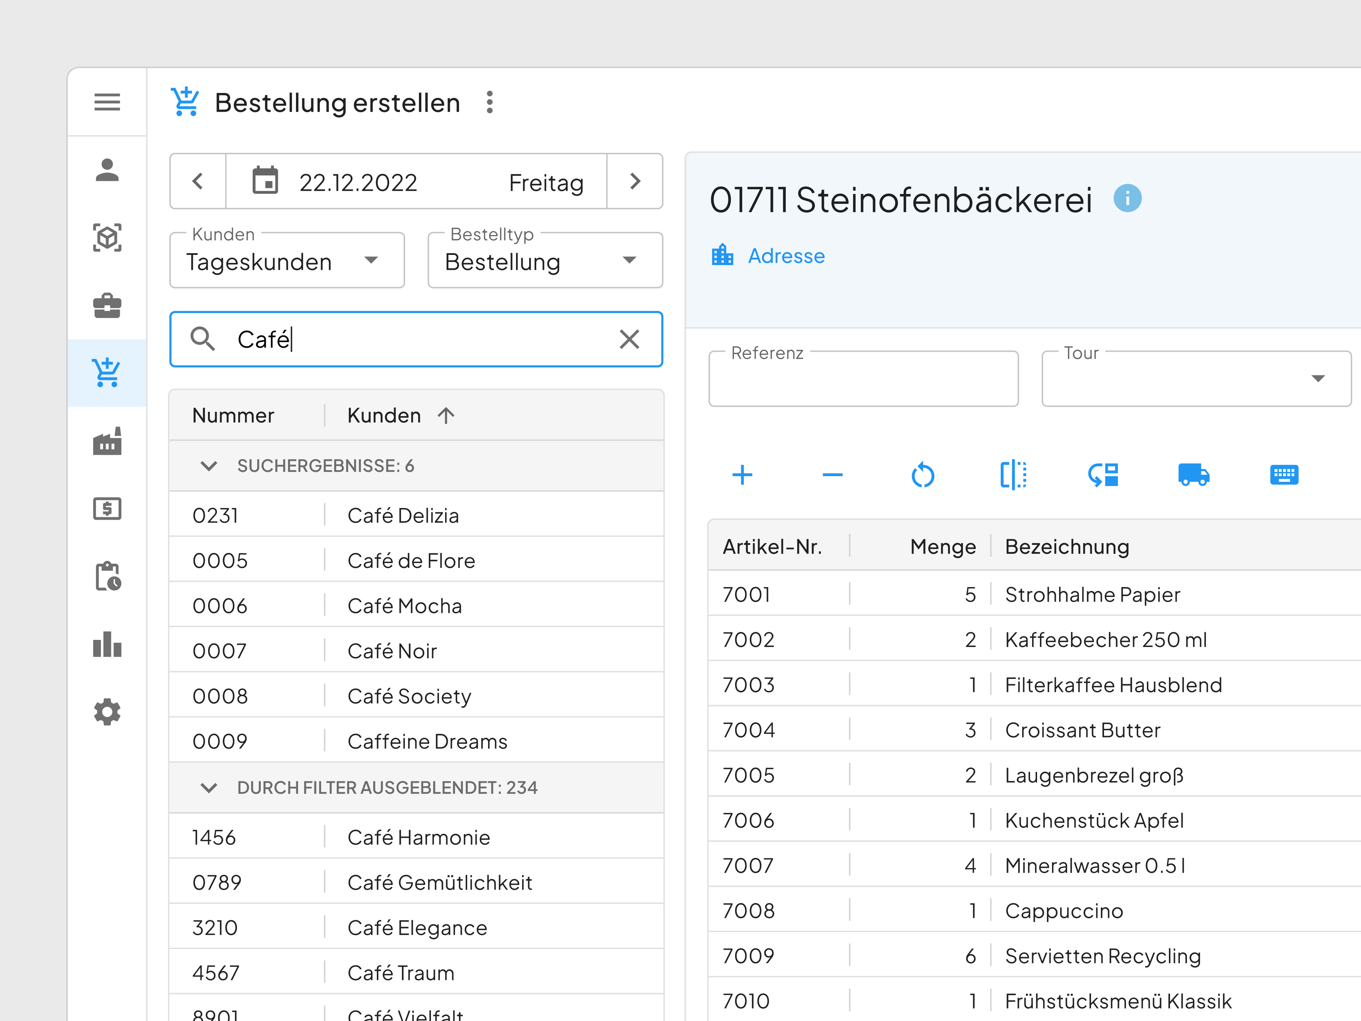Sort by the Kunden column header
1361x1021 pixels.
[x=384, y=415]
